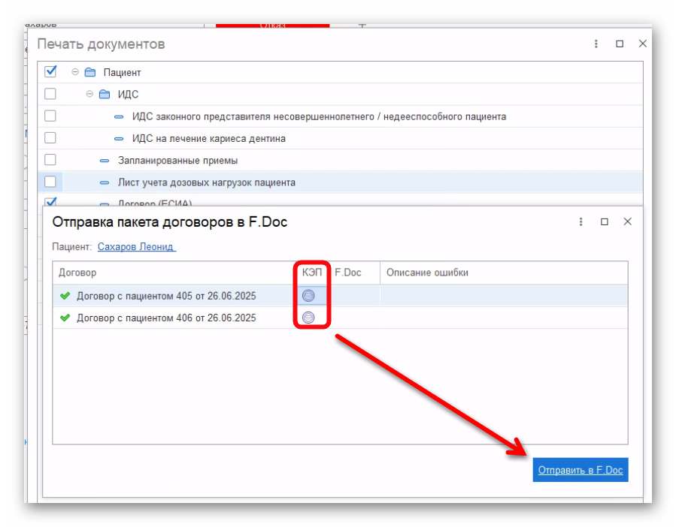Select Пациент tree item
This screenshot has width=676, height=527.
[122, 72]
